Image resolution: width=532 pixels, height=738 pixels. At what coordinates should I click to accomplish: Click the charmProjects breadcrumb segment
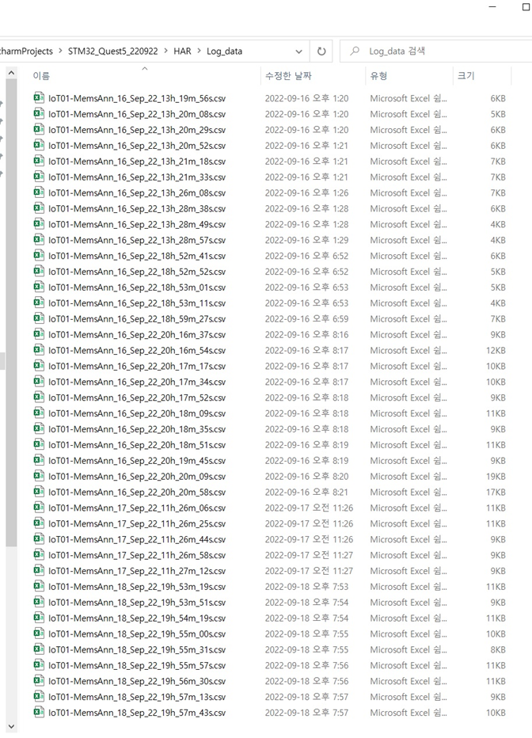pos(26,51)
